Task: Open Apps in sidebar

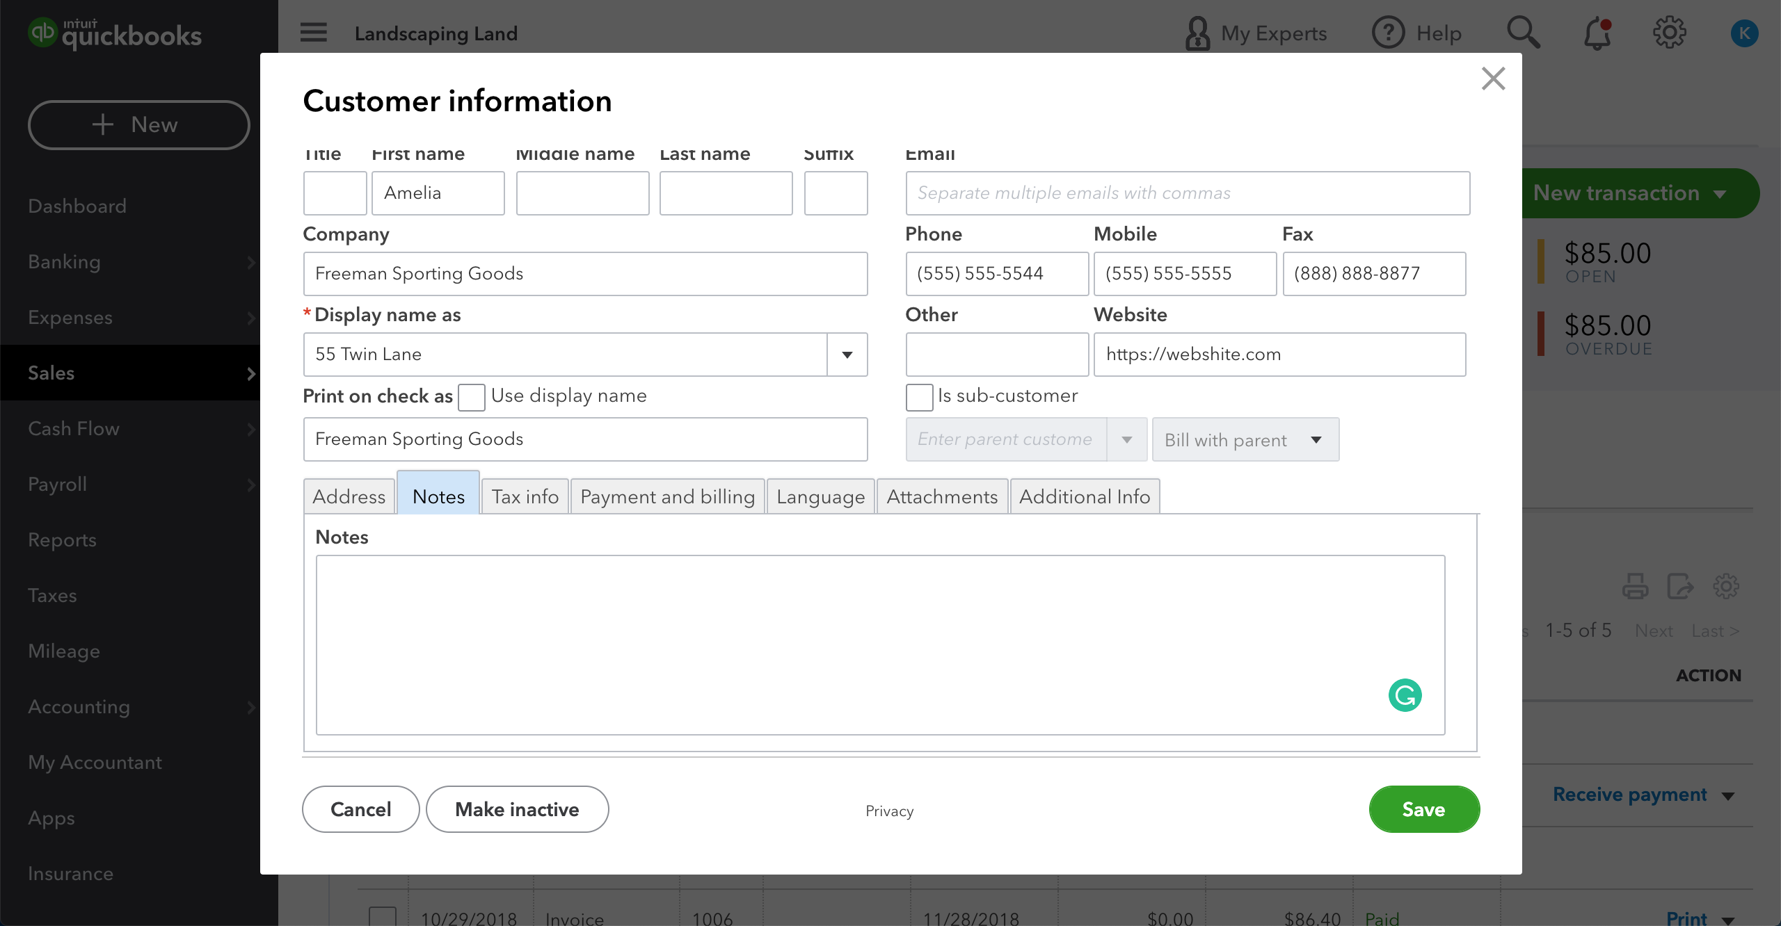Action: click(51, 818)
